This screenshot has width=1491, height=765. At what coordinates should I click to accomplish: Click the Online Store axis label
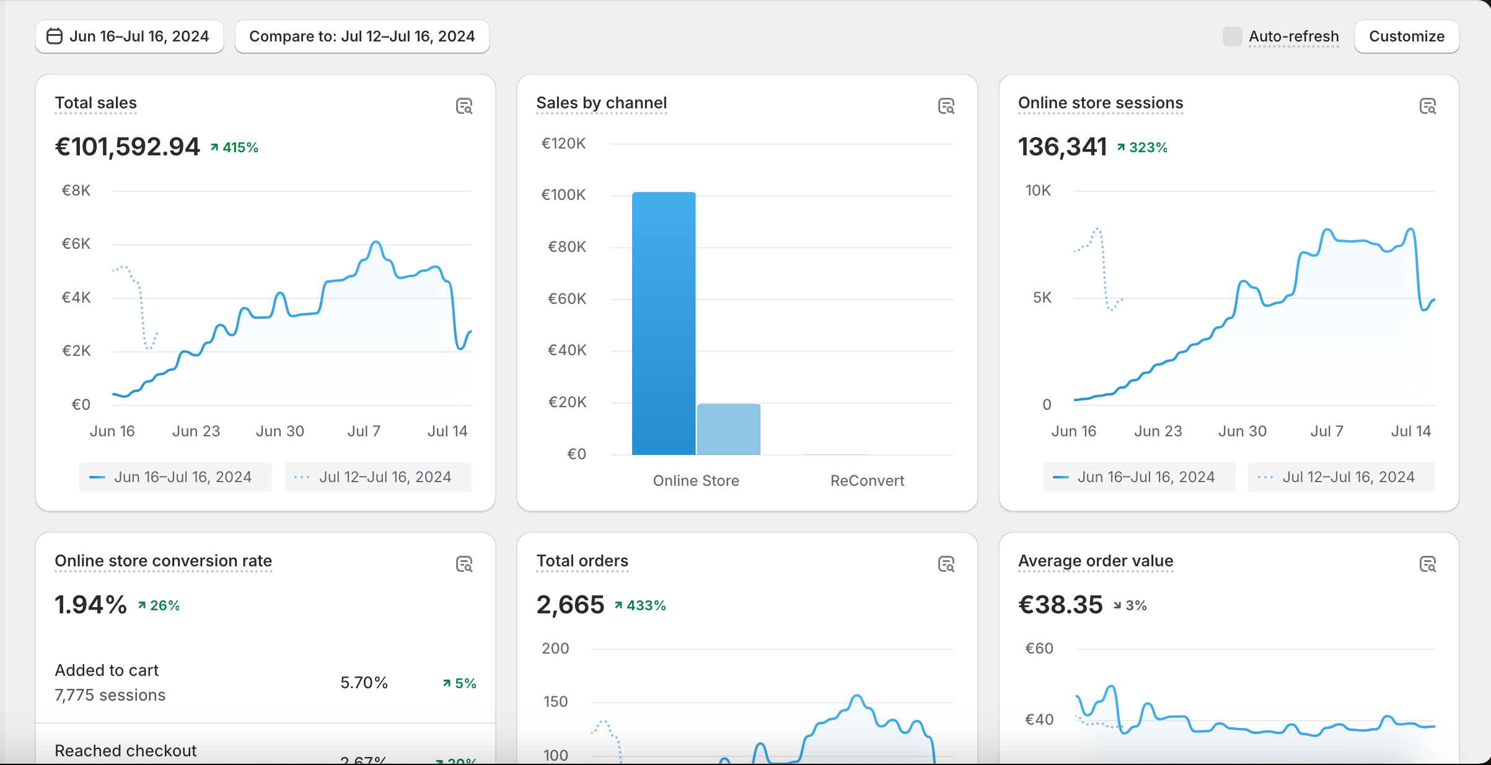pos(696,481)
